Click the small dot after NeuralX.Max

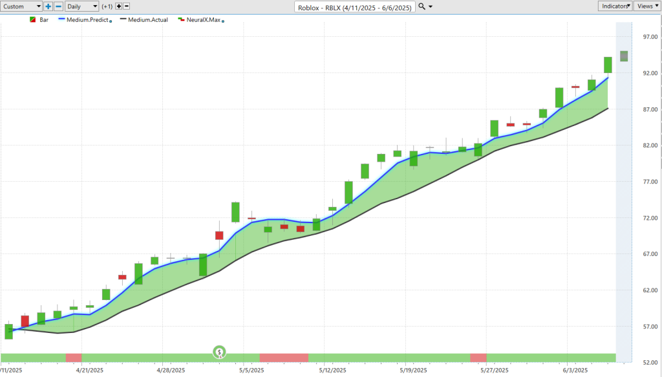coord(223,21)
